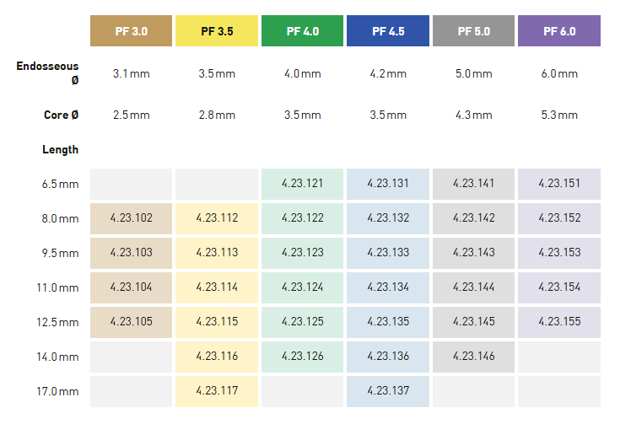The height and width of the screenshot is (424, 631).
Task: Click article number 4.23.133
Action: pos(388,253)
